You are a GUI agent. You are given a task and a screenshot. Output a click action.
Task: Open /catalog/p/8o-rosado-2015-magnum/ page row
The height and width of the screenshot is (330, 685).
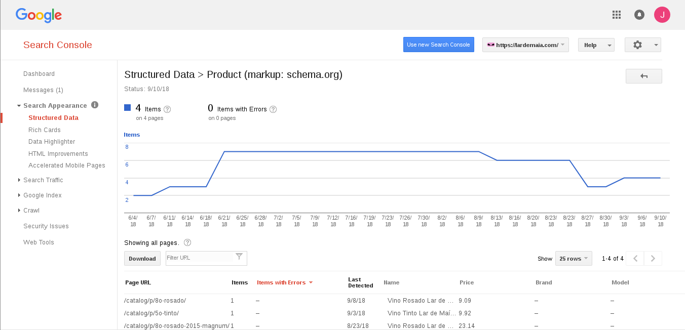pos(177,326)
